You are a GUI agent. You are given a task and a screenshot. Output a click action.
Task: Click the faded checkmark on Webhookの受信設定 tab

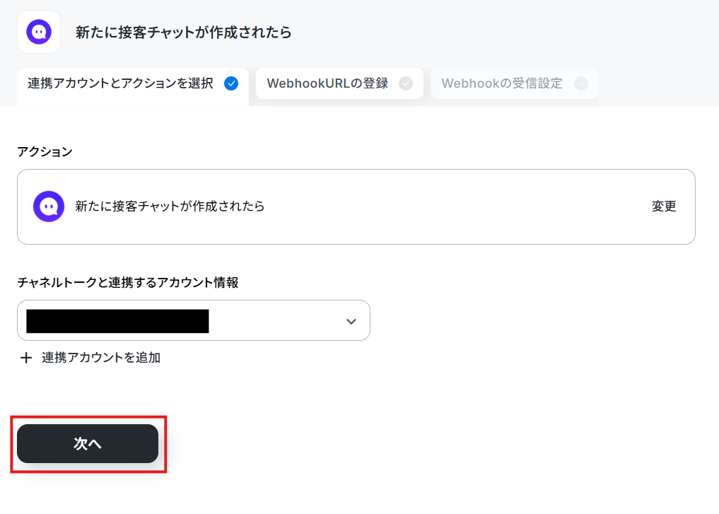point(581,83)
